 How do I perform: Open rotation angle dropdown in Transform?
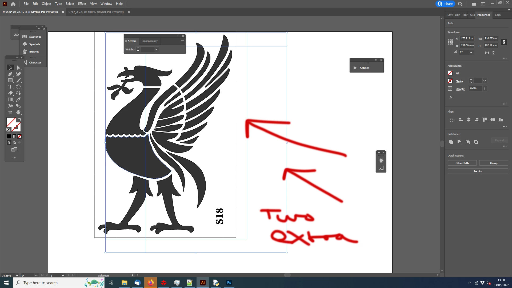point(471,53)
